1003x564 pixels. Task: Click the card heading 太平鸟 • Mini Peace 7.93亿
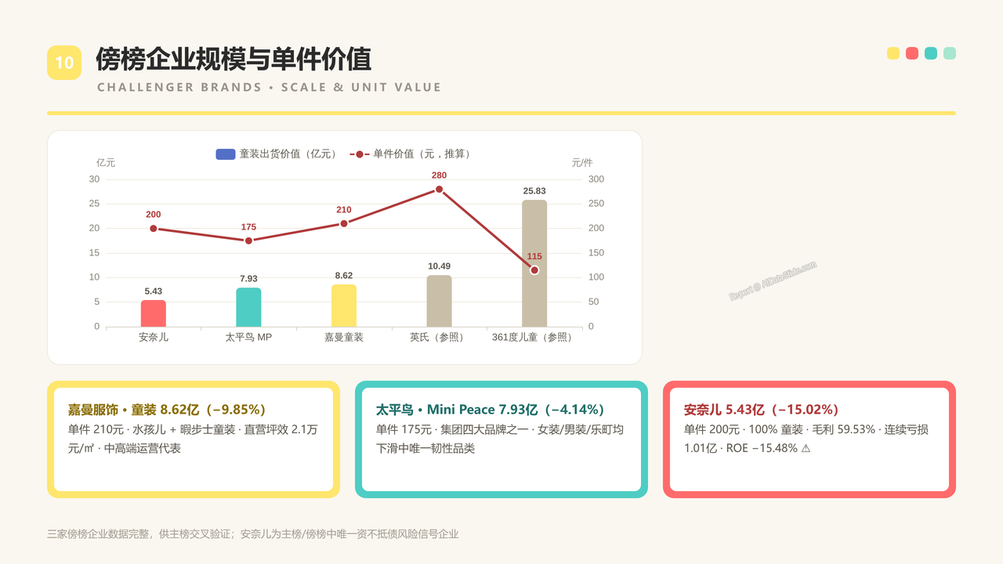(491, 410)
